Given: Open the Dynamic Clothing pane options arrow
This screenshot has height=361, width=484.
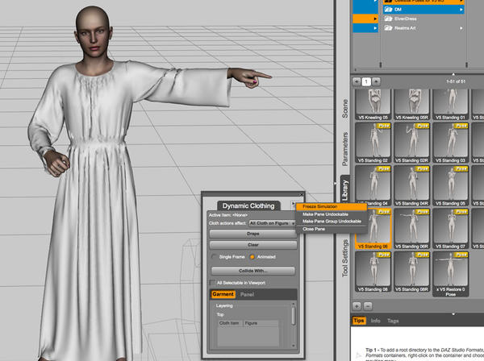Looking at the screenshot, I should pos(293,204).
